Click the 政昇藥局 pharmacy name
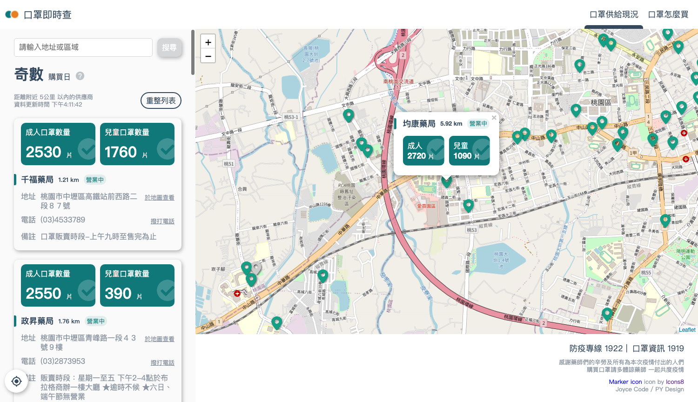The height and width of the screenshot is (402, 698). click(37, 321)
